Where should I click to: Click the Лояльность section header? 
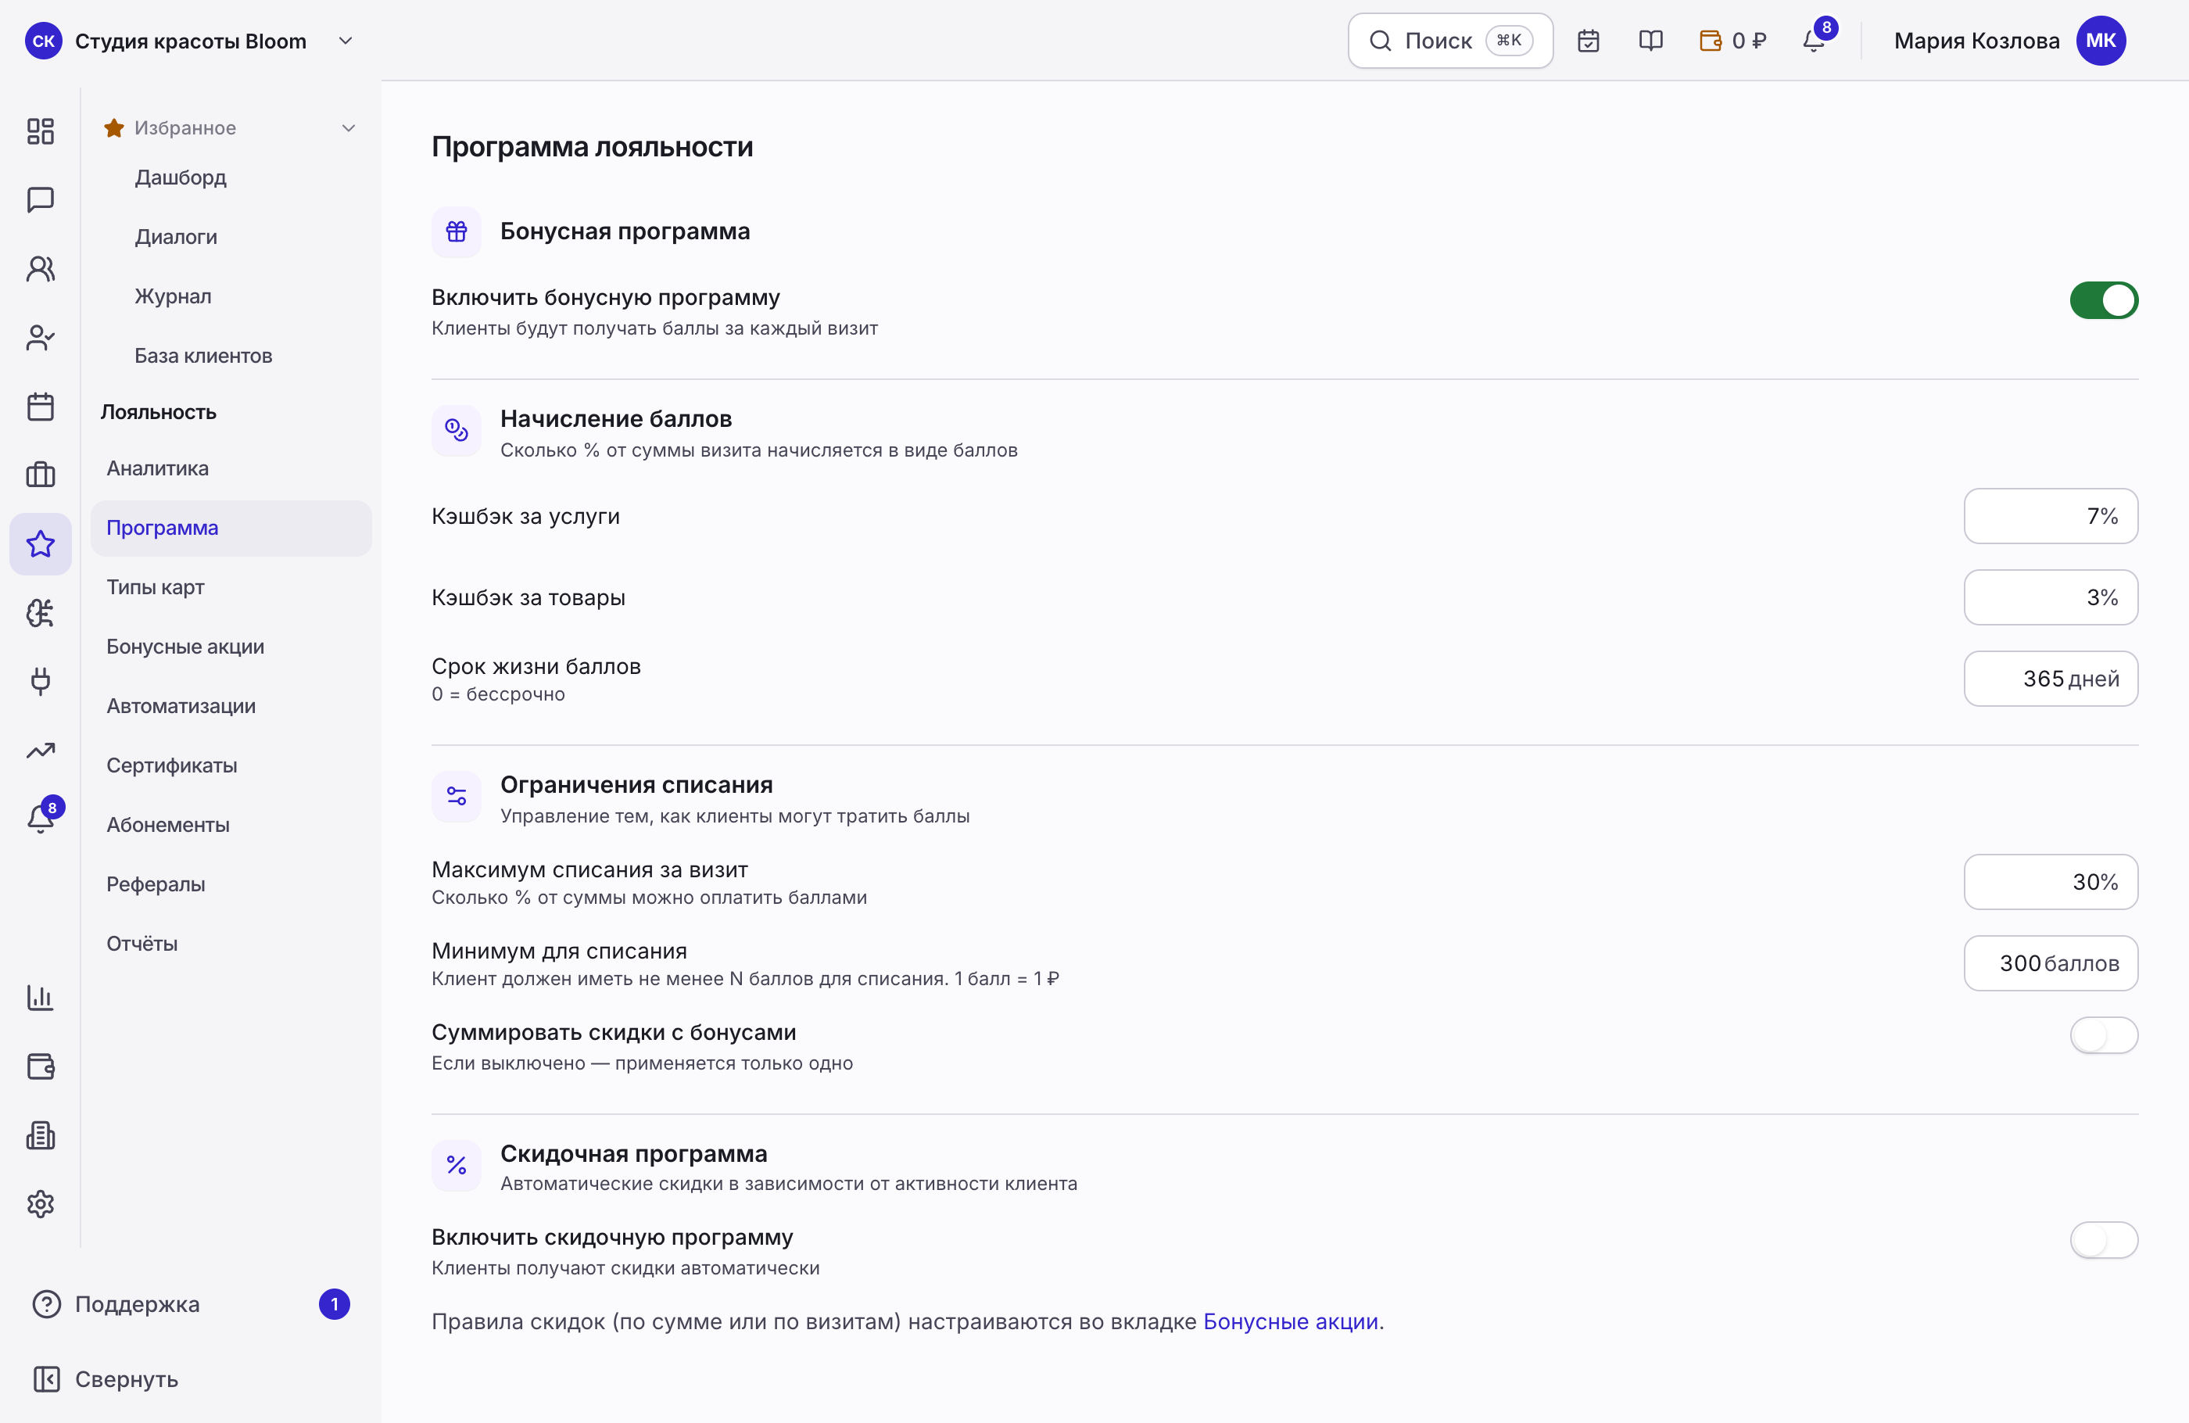point(158,412)
